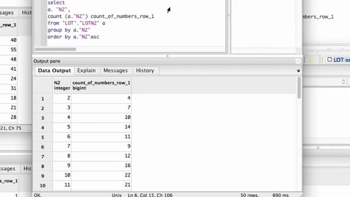350x197 pixels.
Task: Click the "select" line in SQL editor
Action: pyautogui.click(x=56, y=3)
